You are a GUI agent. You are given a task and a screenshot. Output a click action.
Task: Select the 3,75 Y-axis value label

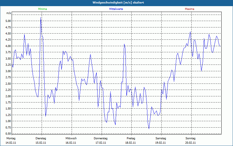[8, 52]
